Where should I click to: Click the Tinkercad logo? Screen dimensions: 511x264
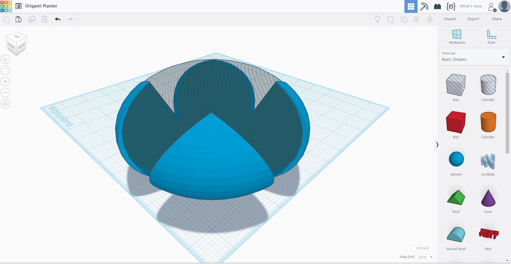coord(6,6)
